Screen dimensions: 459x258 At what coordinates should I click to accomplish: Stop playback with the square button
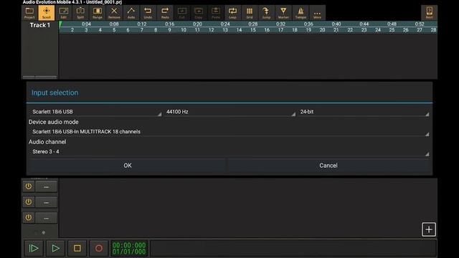click(x=77, y=249)
